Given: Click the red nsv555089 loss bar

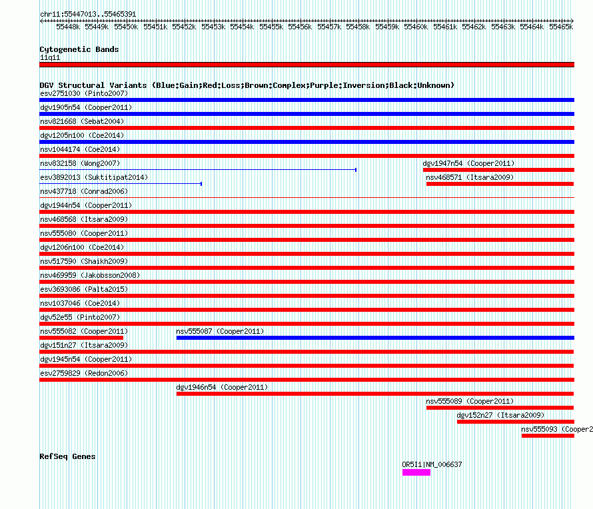Looking at the screenshot, I should 500,408.
